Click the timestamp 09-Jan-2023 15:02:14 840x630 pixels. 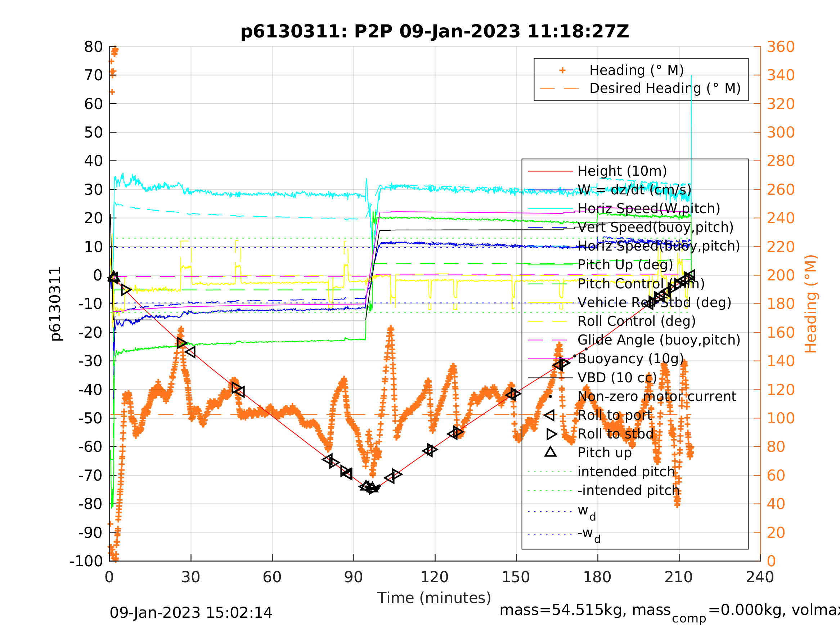tap(191, 613)
